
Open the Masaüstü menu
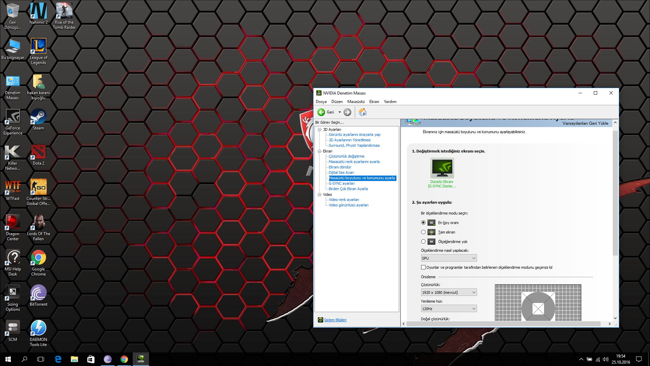[356, 102]
